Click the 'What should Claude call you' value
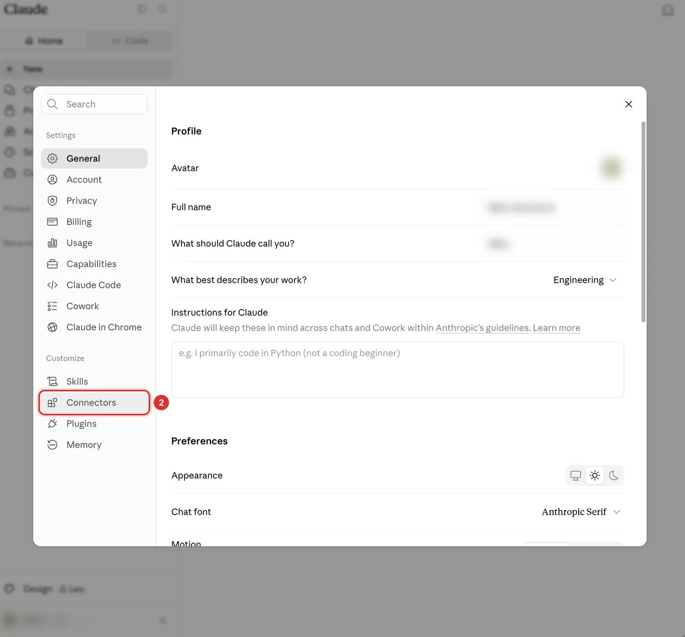Image resolution: width=685 pixels, height=637 pixels. point(499,244)
